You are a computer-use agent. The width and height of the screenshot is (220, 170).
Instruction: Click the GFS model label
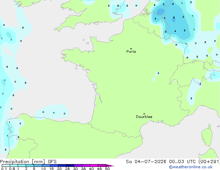coord(52,162)
